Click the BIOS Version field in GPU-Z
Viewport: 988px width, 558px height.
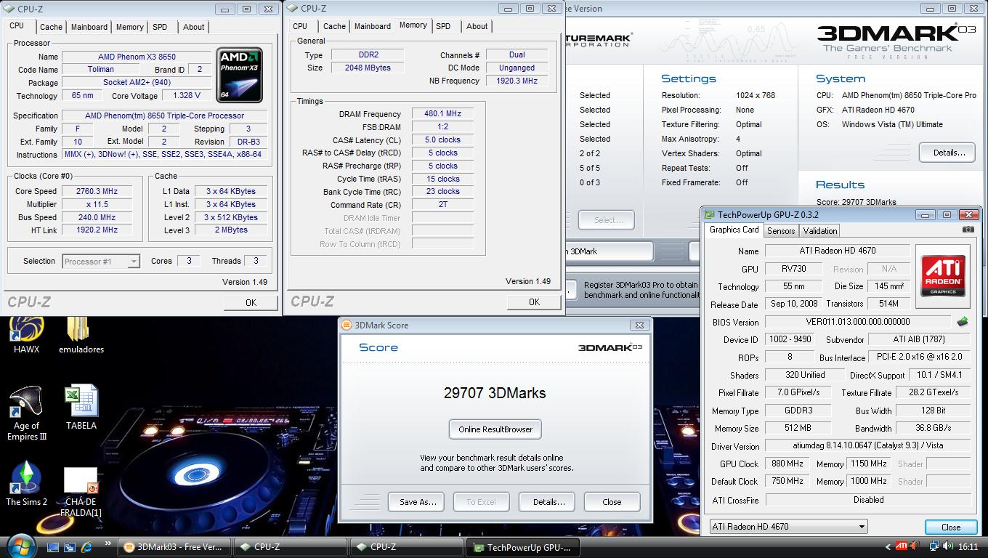pos(857,322)
